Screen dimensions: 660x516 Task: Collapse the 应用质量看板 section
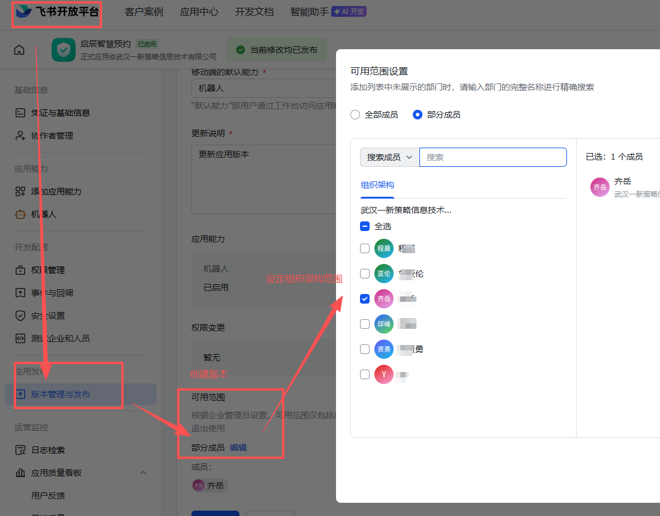point(143,473)
